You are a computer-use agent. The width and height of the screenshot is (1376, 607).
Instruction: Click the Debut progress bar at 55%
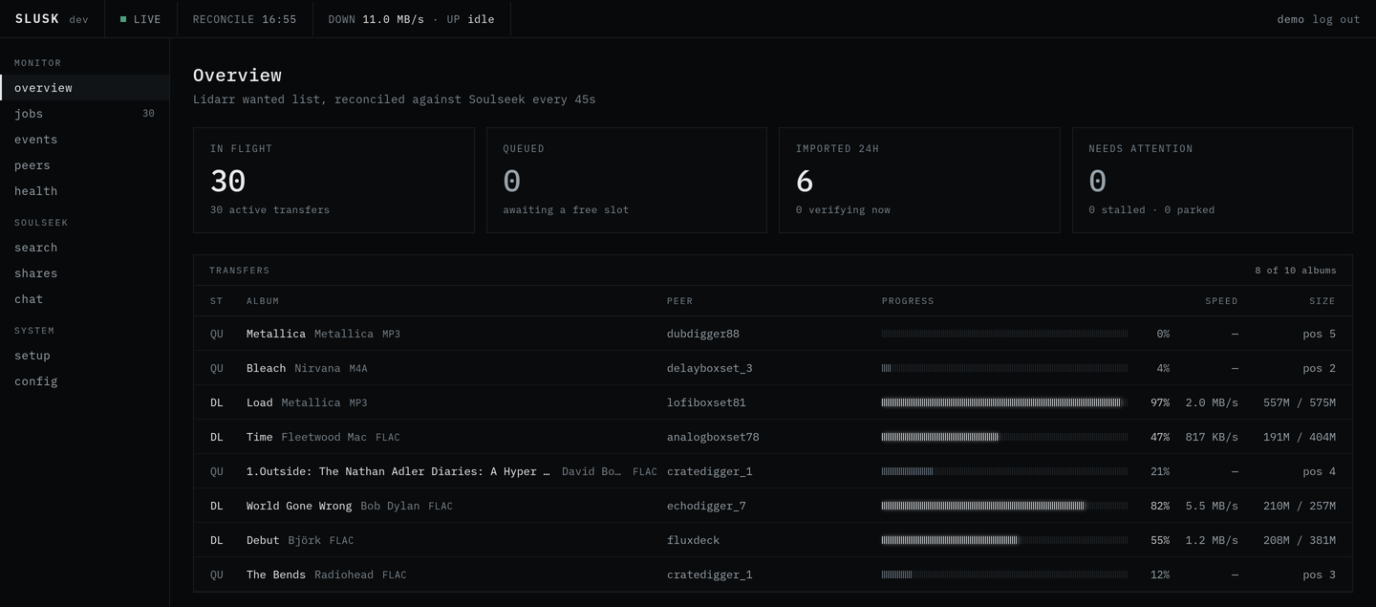click(x=1004, y=540)
